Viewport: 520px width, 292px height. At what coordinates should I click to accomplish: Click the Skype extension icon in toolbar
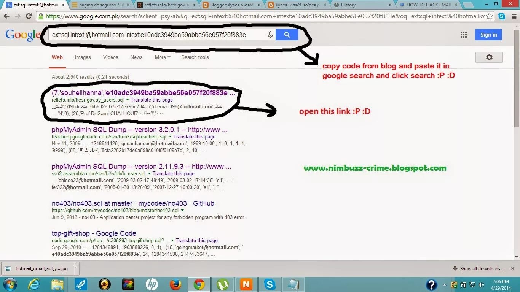(x=502, y=16)
